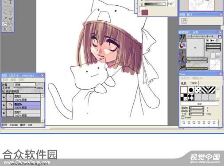Open the 计算 blend mode dropdown

coord(25,84)
